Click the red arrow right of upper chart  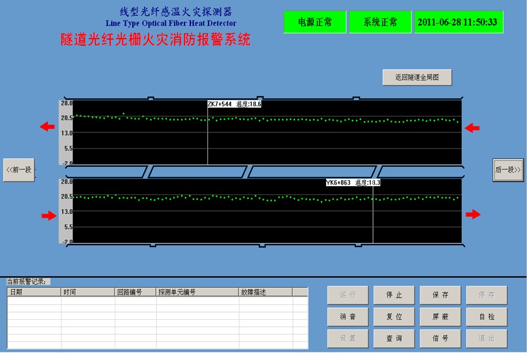coord(472,128)
